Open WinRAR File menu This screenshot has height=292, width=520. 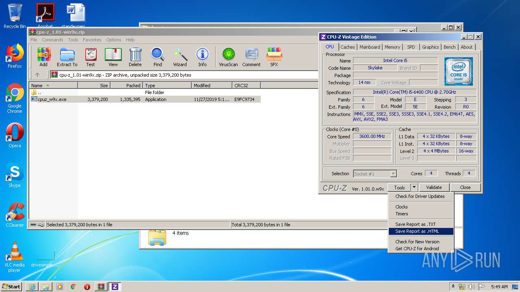[34, 40]
